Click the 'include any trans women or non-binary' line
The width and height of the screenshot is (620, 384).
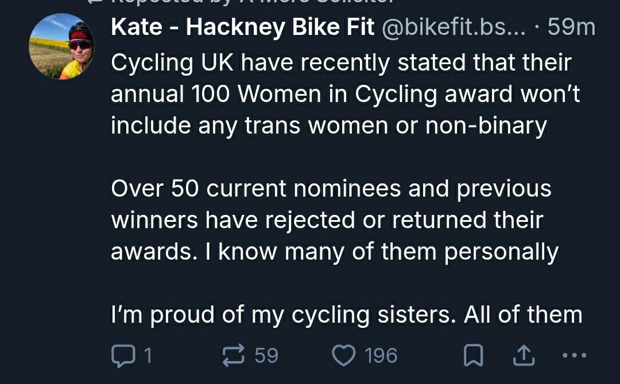click(x=328, y=126)
